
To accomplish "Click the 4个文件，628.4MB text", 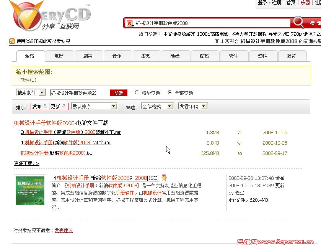I will click(x=248, y=200).
